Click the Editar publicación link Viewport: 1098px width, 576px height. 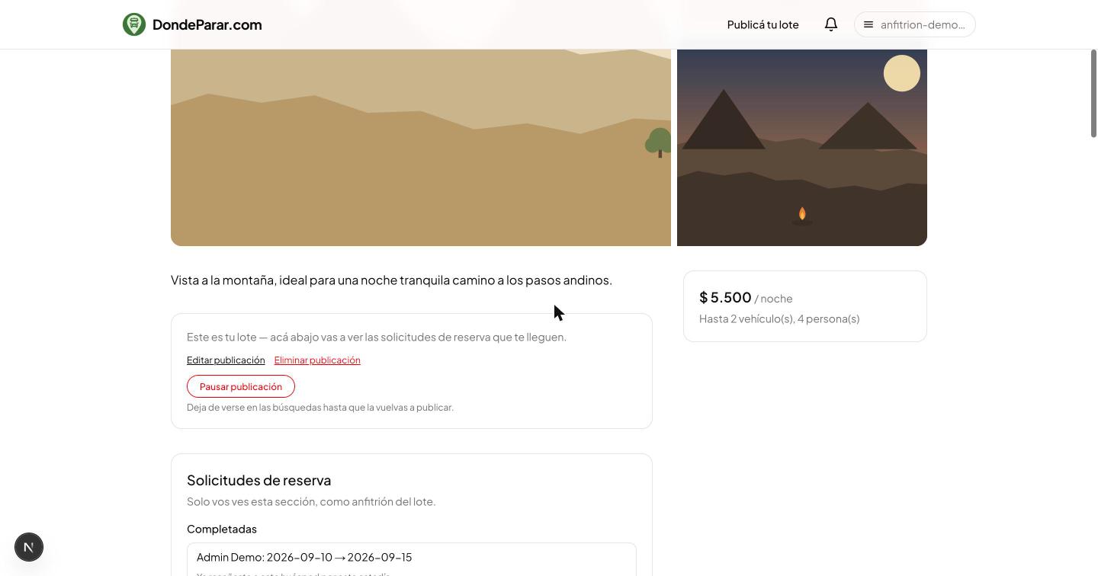pyautogui.click(x=226, y=360)
